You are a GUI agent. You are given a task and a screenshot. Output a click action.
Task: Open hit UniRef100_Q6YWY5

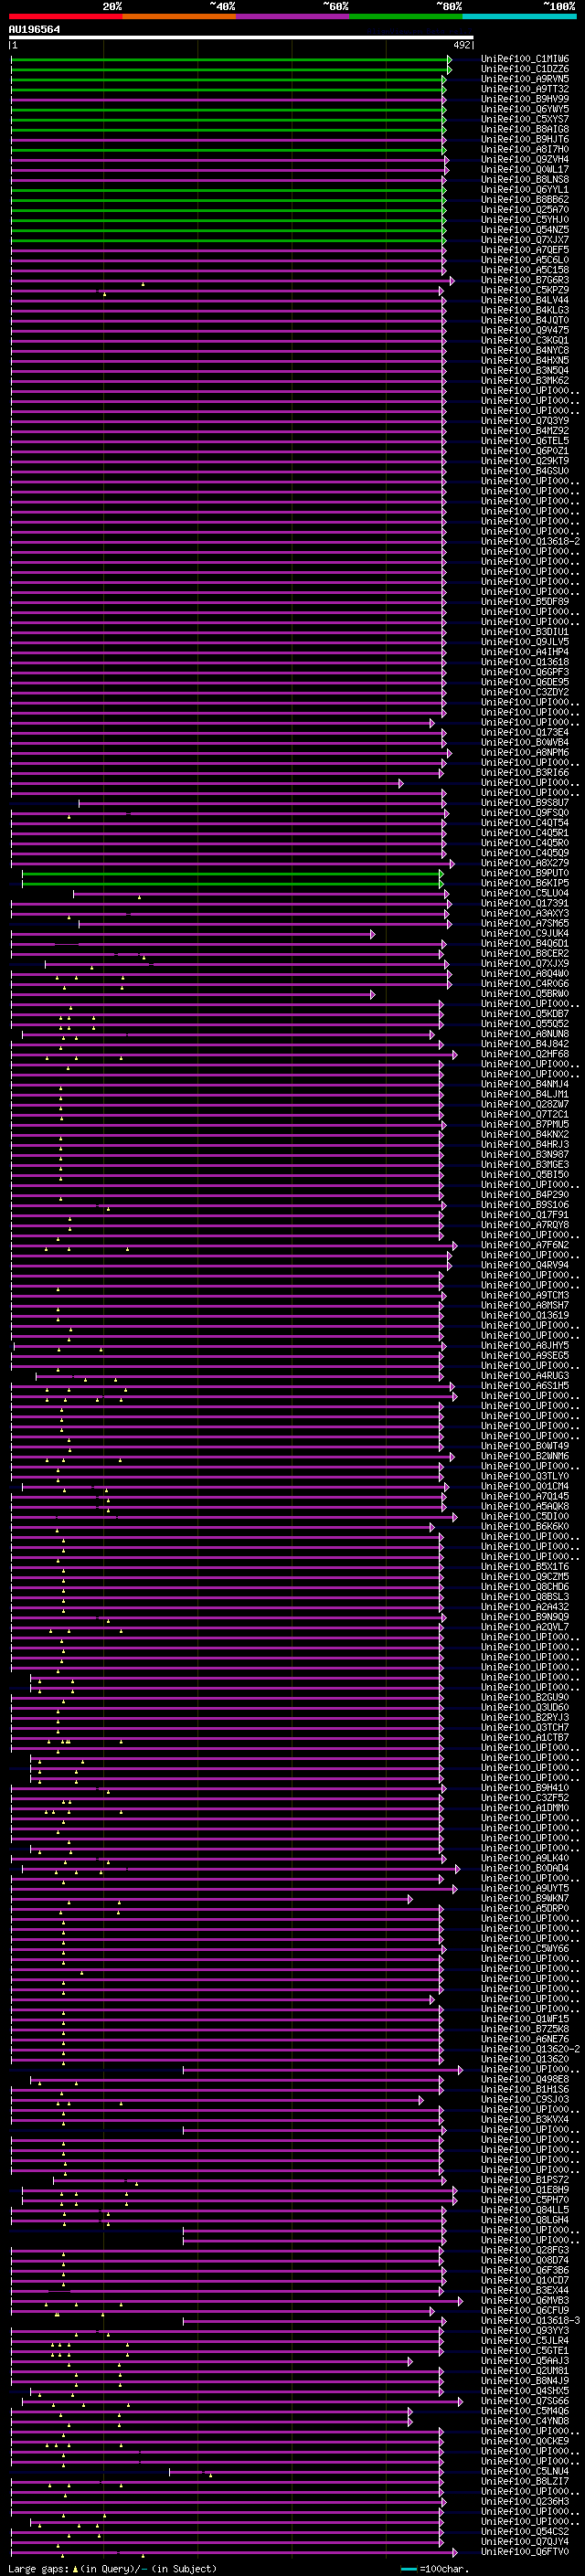(525, 109)
